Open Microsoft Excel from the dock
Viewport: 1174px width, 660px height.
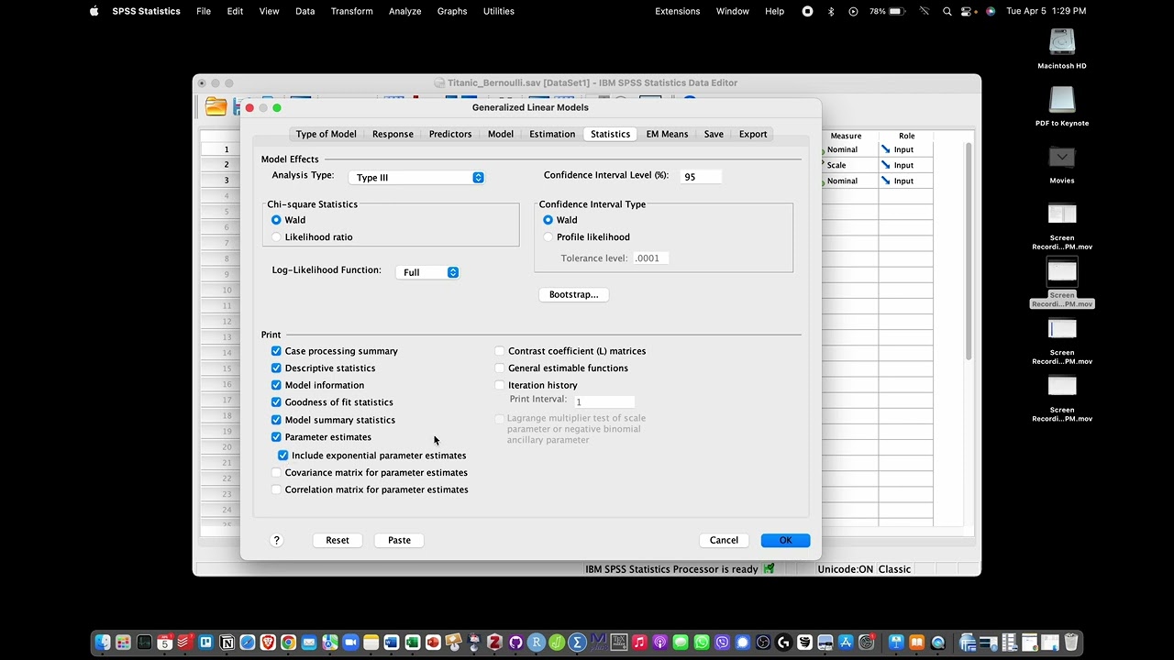412,643
